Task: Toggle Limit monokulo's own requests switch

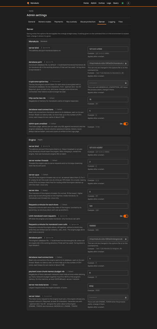Action: pos(126,216)
